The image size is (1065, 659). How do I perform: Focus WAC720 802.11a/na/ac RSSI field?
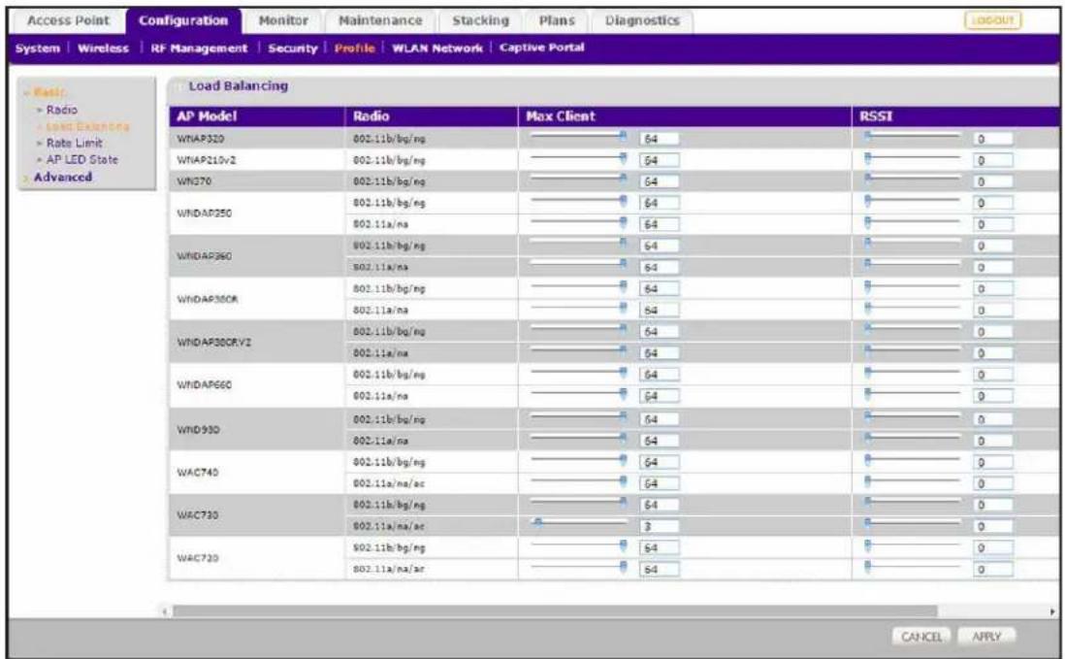993,570
